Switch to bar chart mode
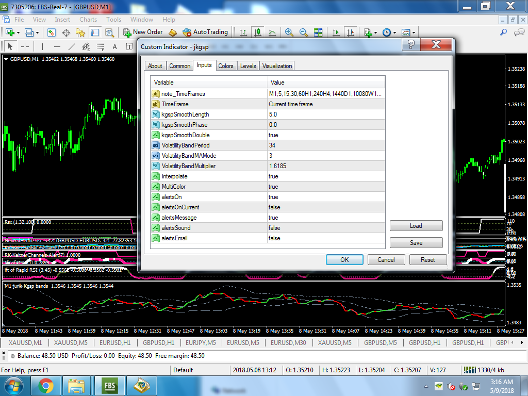 [243, 32]
